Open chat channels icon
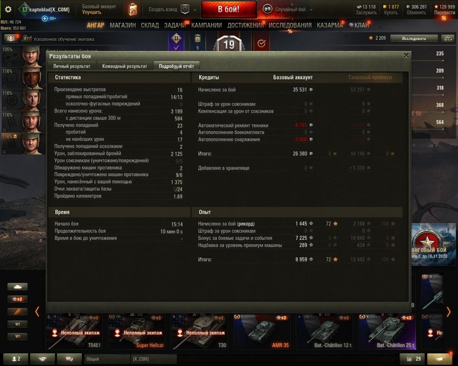 click(69, 359)
